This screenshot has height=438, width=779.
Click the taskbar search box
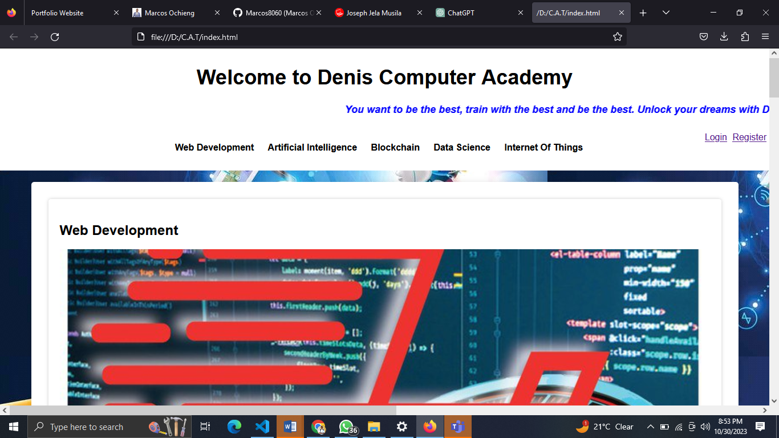pyautogui.click(x=108, y=427)
